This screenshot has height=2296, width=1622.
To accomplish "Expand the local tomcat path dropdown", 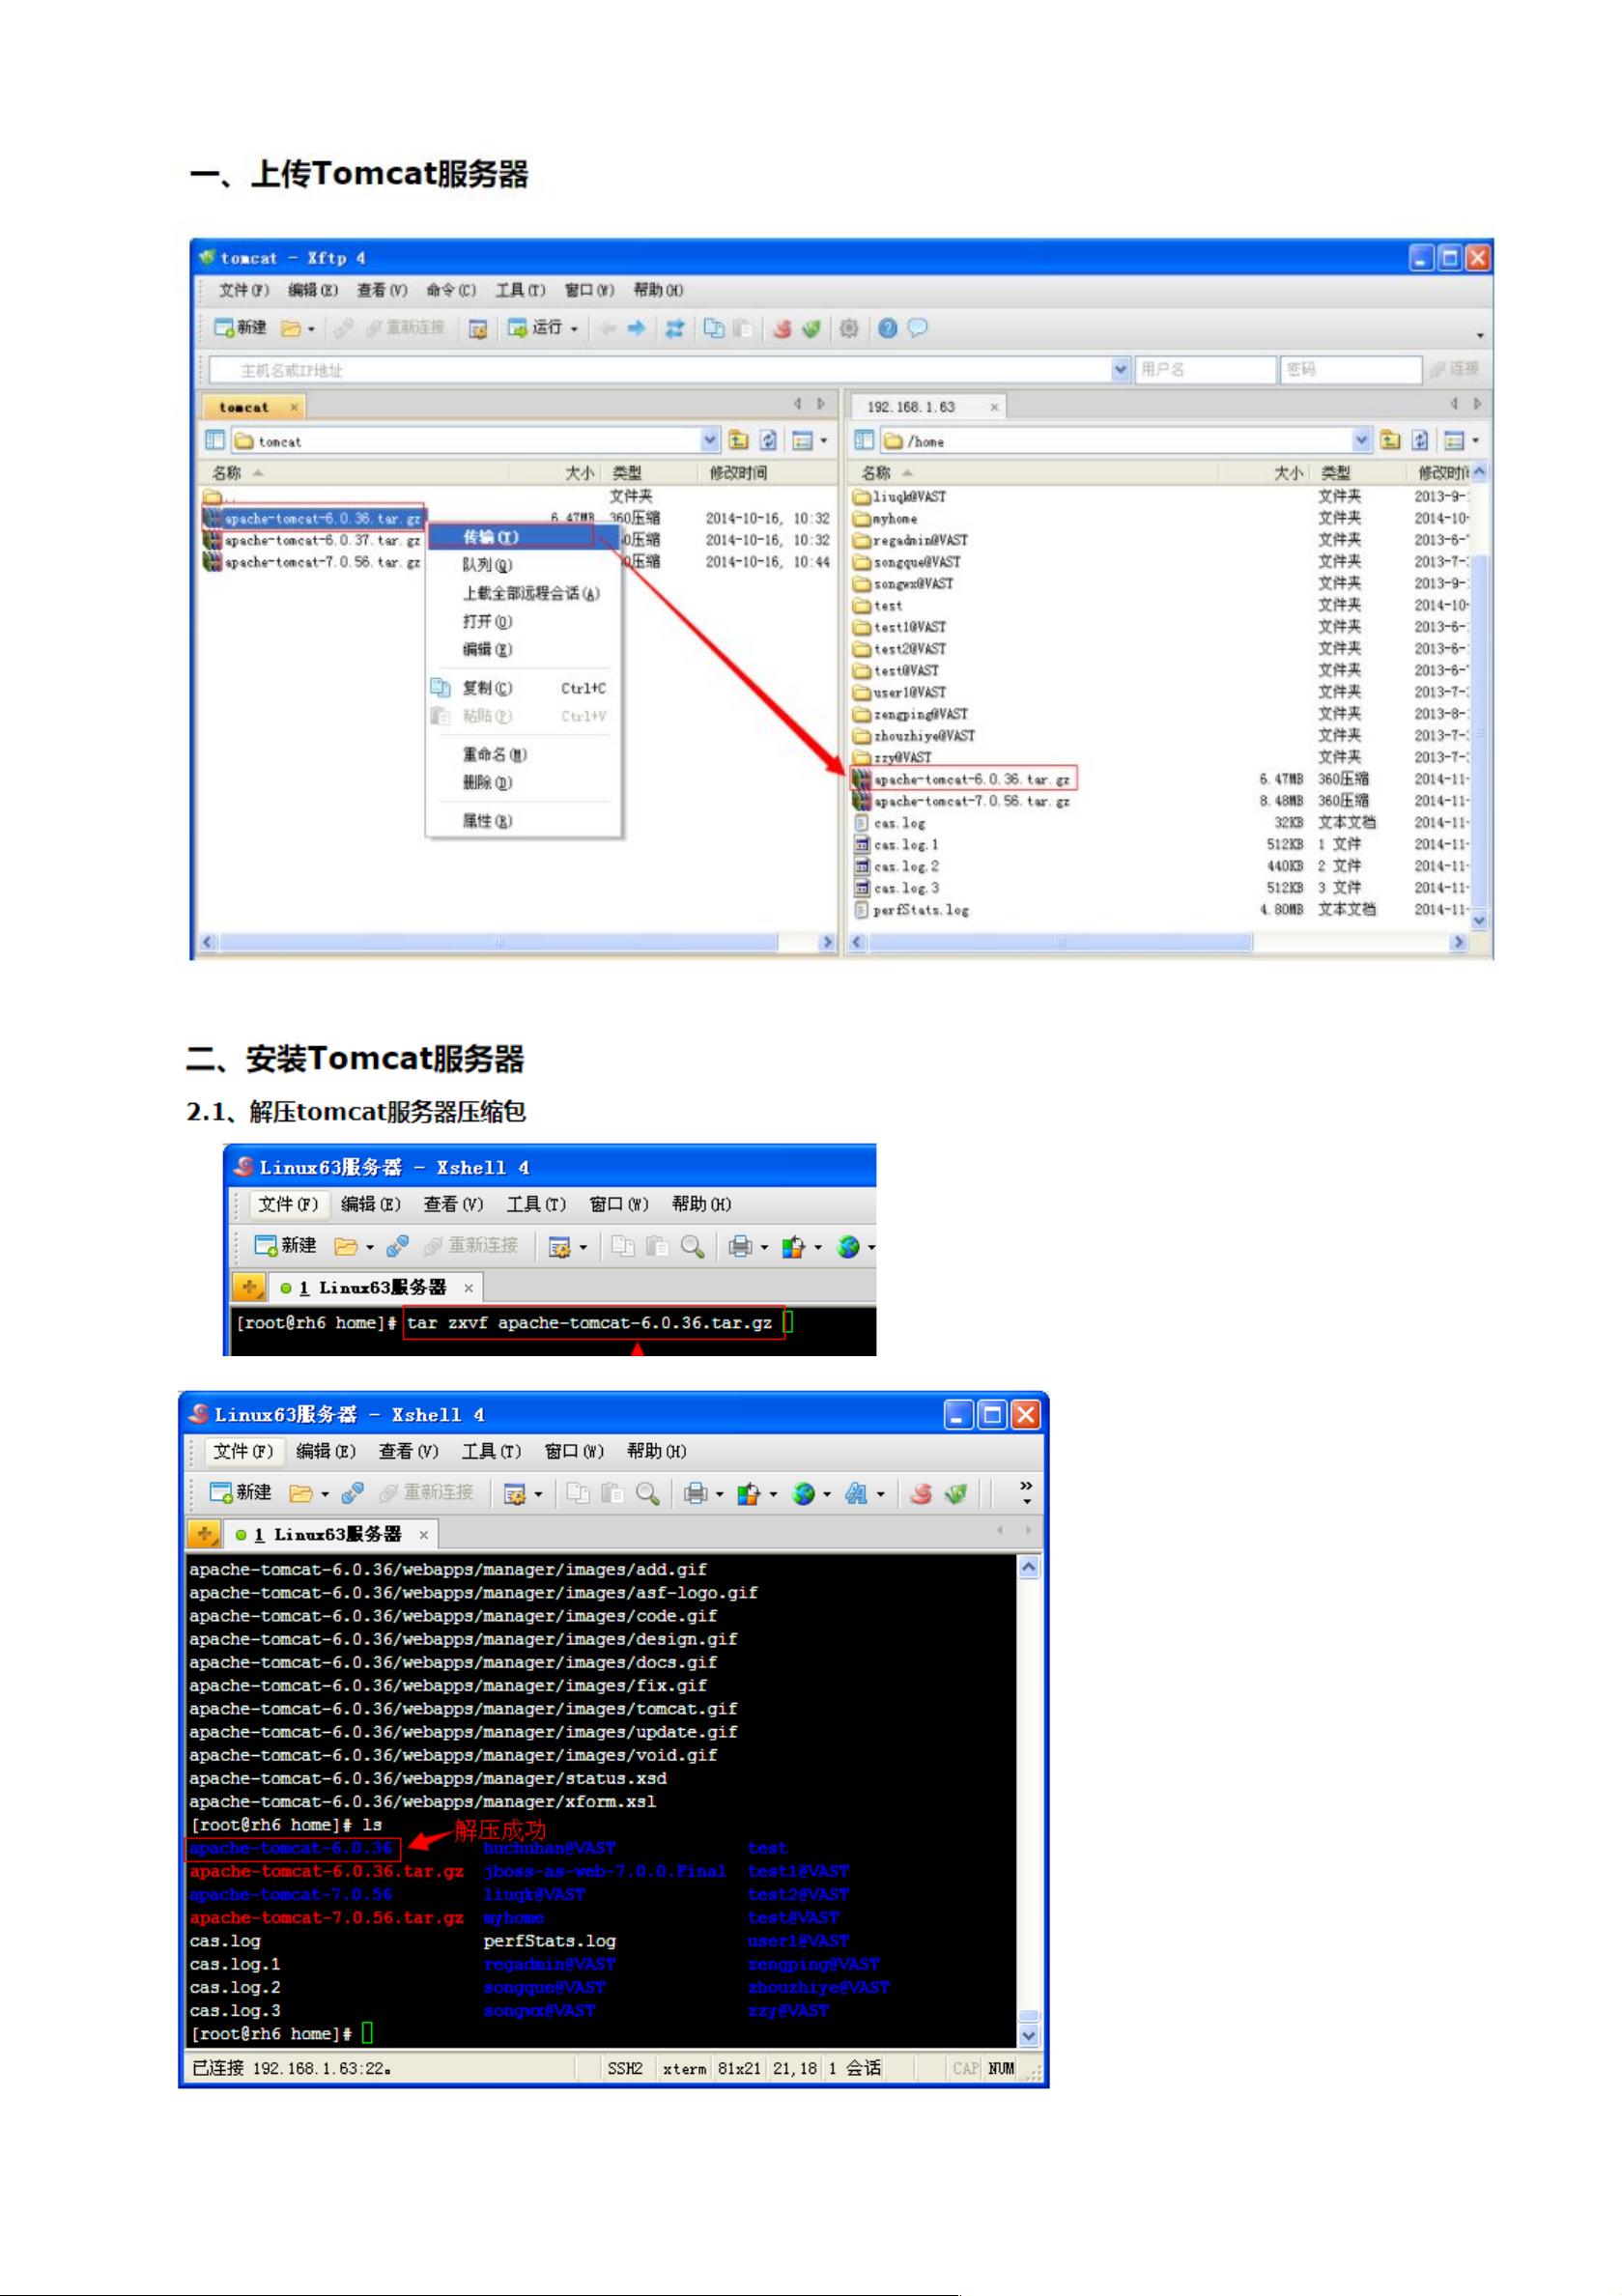I will (709, 440).
